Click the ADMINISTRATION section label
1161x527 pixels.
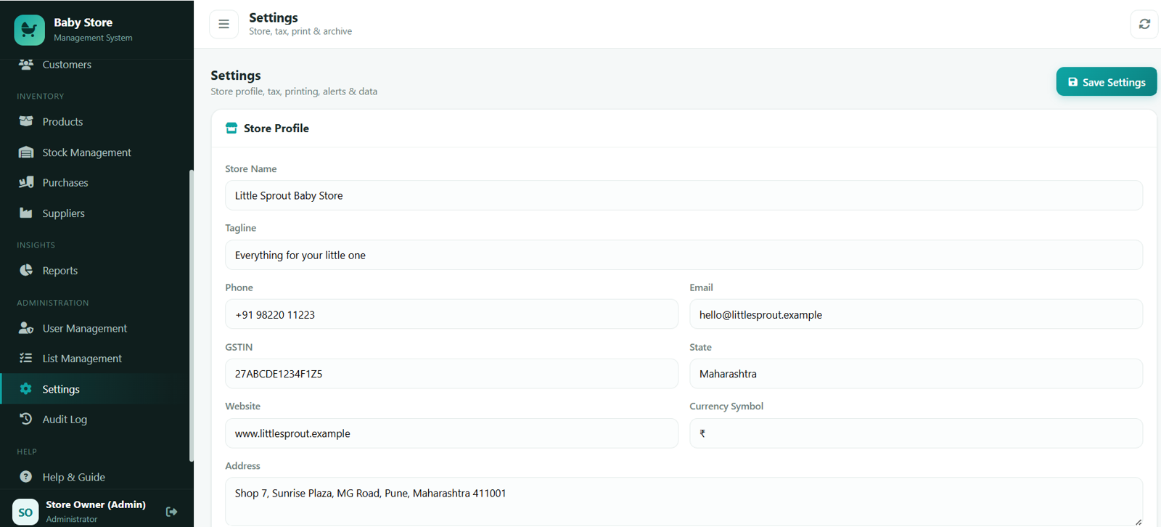53,303
